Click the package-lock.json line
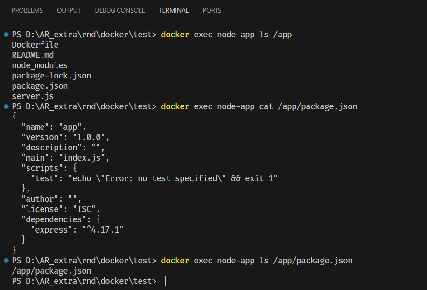Screen dimensions: 427x290 tap(51, 75)
